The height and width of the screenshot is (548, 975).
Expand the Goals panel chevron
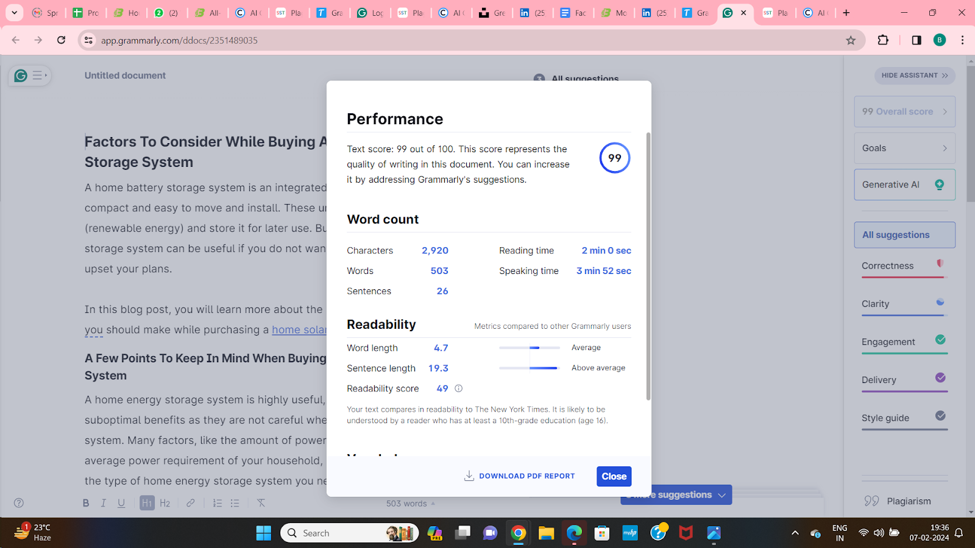coord(945,148)
